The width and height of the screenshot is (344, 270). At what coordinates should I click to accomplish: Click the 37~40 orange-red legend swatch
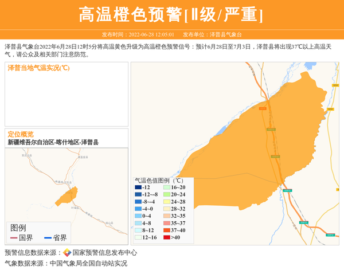(x=166, y=230)
